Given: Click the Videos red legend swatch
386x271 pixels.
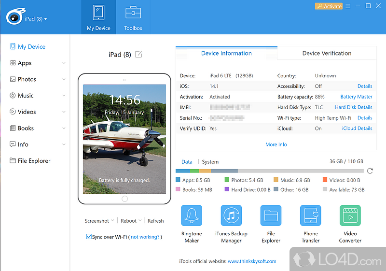Looking at the screenshot, I should [325, 180].
